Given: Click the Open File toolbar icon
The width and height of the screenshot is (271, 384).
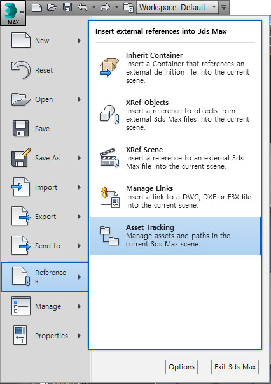Looking at the screenshot, I should pos(52,8).
